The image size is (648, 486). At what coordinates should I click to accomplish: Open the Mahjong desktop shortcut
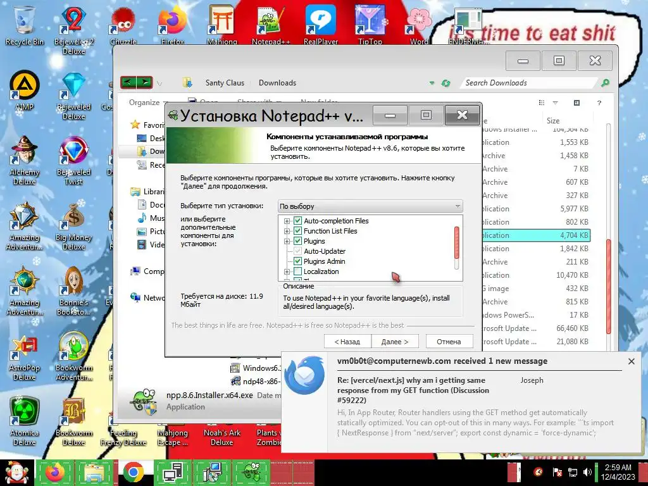(x=222, y=25)
